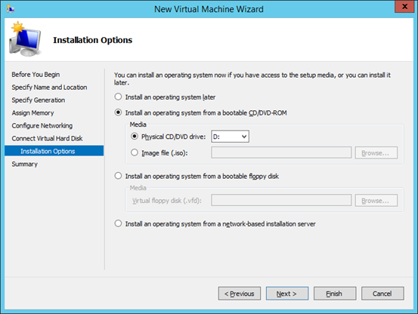The height and width of the screenshot is (314, 418).
Task: Open Connect Virtual Hard Disk step
Action: pos(47,138)
